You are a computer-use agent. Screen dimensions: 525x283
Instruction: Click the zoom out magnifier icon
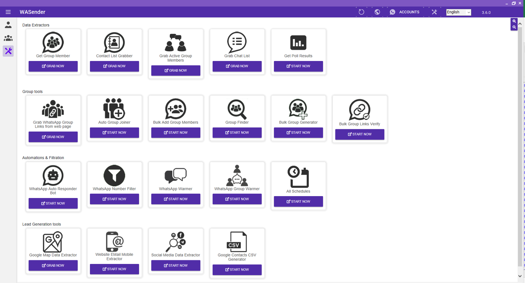(514, 27)
